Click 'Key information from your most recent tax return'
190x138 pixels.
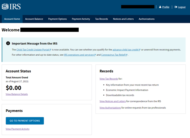tap(132, 85)
